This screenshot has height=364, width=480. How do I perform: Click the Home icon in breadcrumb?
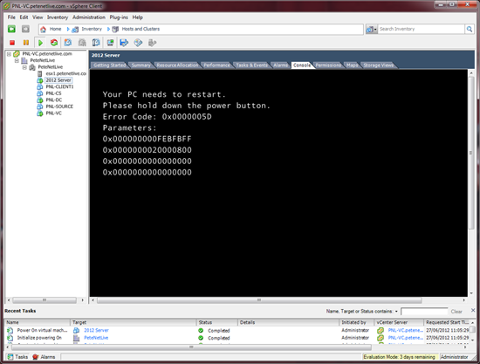pos(43,29)
